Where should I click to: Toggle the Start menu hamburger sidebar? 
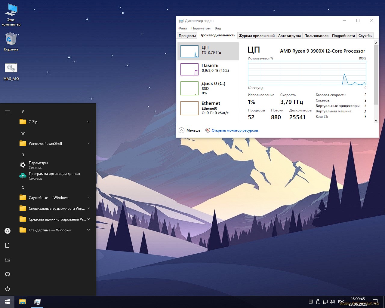tap(7, 112)
